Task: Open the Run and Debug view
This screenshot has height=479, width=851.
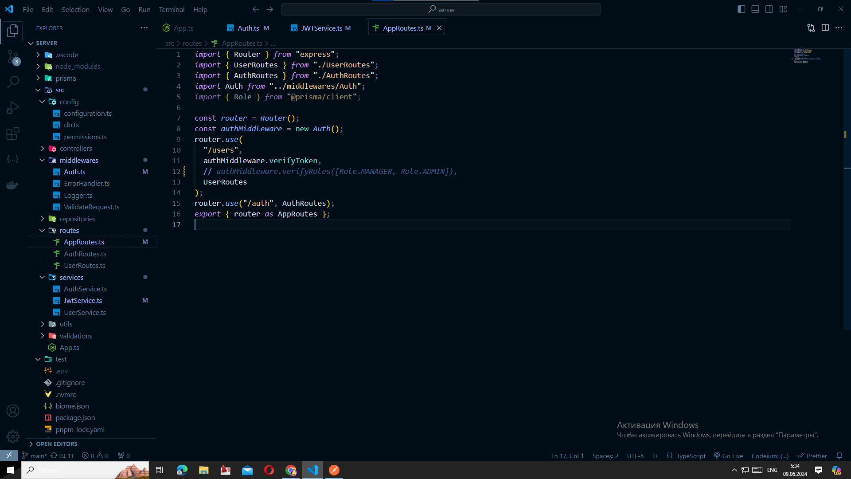Action: coord(13,107)
